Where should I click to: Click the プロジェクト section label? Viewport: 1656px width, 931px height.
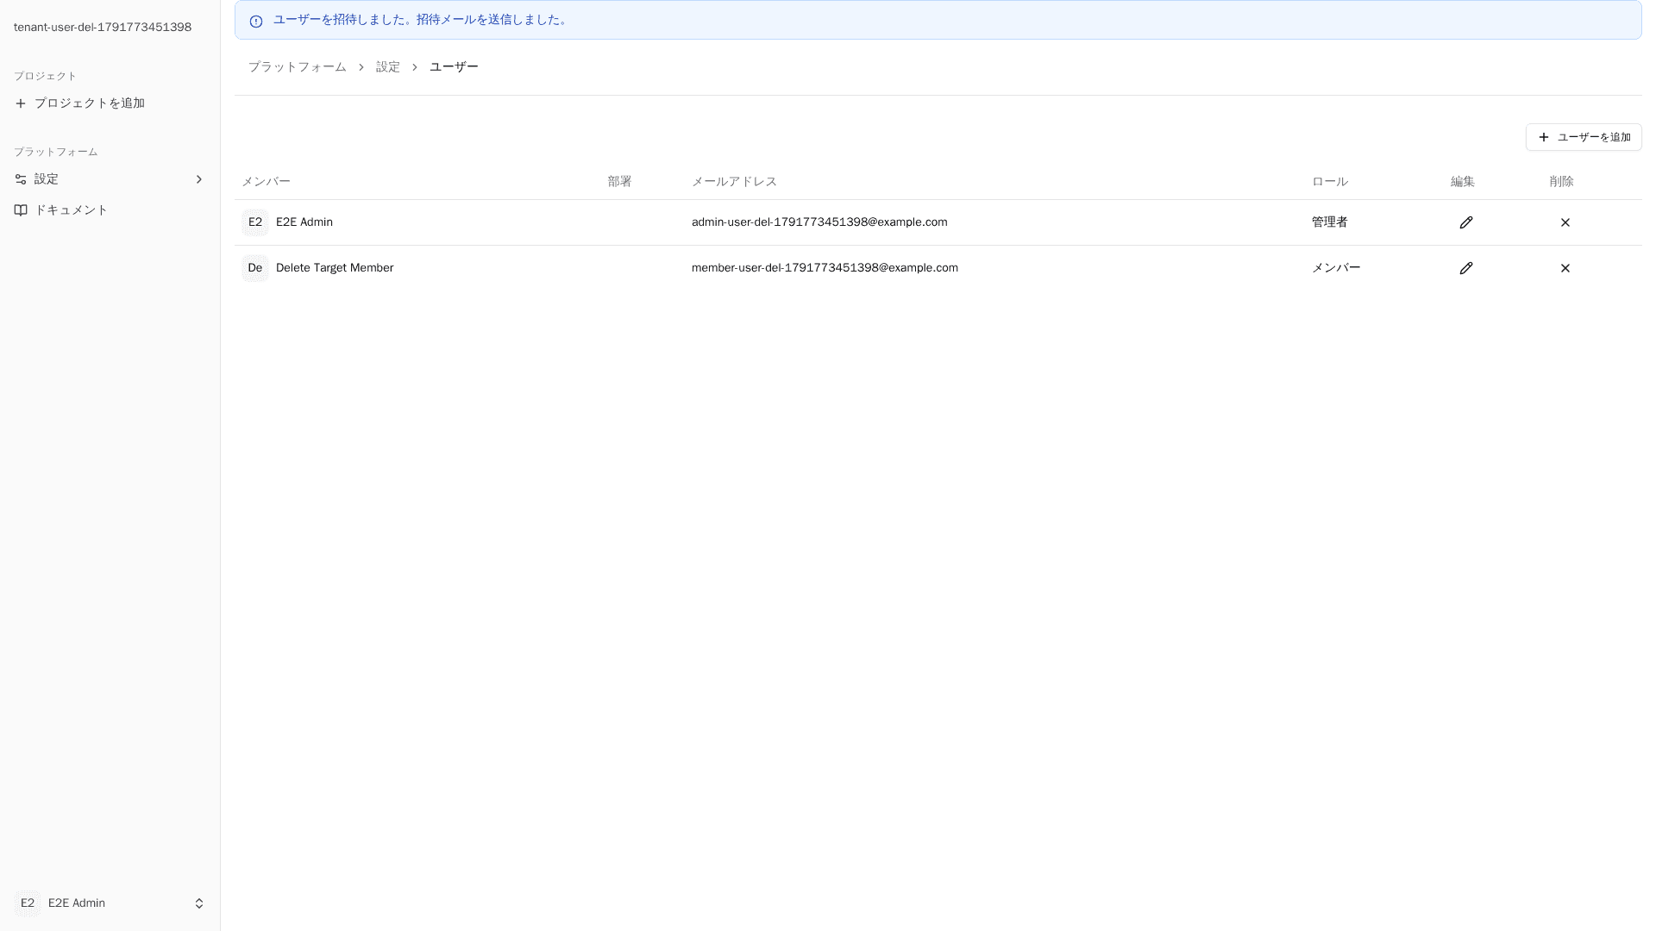tap(45, 76)
